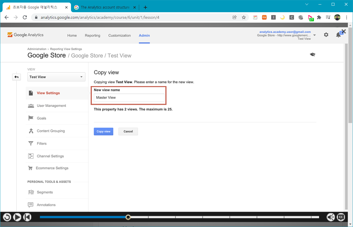Image resolution: width=353 pixels, height=227 pixels.
Task: Click the extension icon with 27 badge
Action: coord(311,18)
